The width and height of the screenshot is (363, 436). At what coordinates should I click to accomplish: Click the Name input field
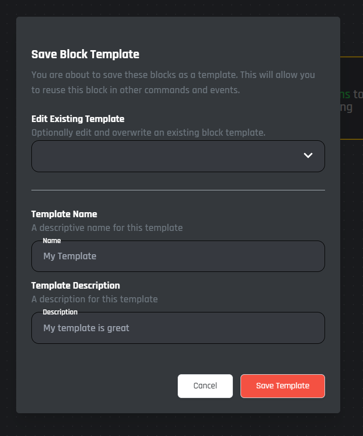pos(178,256)
